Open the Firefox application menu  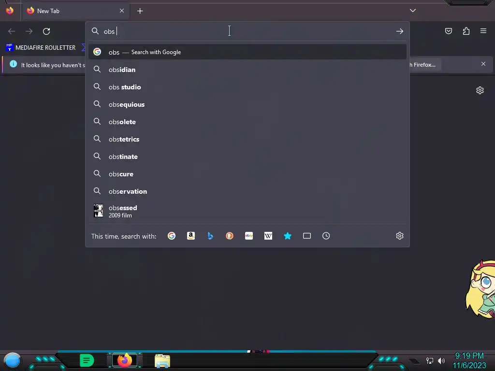pos(483,31)
